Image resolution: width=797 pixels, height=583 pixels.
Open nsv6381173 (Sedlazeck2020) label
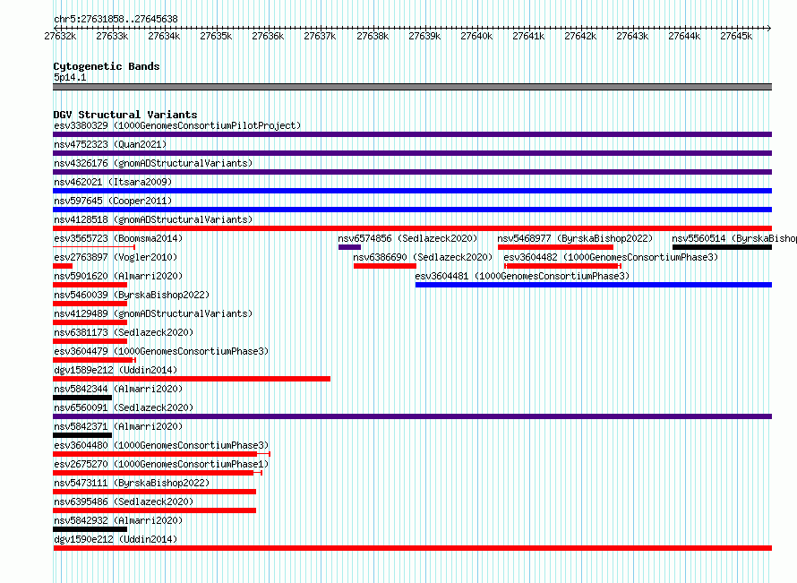click(124, 332)
